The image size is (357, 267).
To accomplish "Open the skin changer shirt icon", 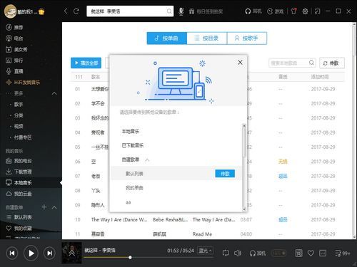I will 294,11.
